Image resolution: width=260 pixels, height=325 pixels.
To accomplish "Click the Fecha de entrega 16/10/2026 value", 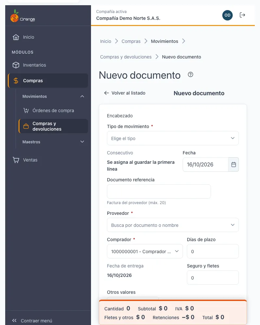I will click(119, 275).
